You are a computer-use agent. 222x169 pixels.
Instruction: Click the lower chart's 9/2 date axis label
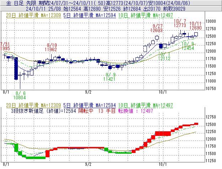[x=88, y=164]
